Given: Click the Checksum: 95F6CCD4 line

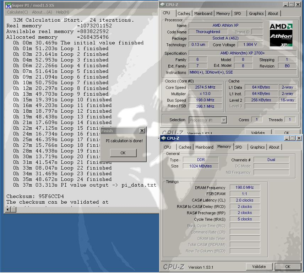Looking at the screenshot, I should click(35, 196).
